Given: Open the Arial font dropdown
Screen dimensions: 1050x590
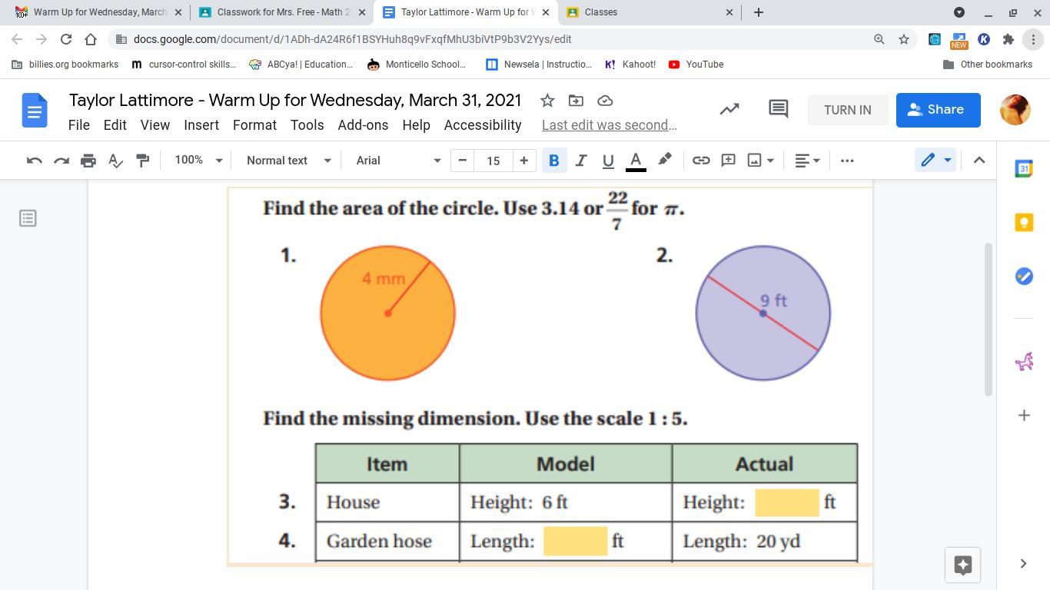Looking at the screenshot, I should pos(398,161).
